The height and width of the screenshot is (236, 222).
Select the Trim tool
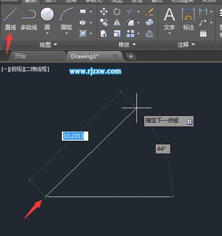click(130, 11)
